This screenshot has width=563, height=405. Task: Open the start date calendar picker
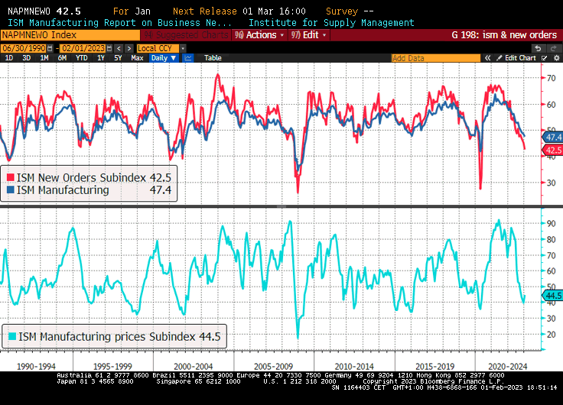click(x=50, y=48)
